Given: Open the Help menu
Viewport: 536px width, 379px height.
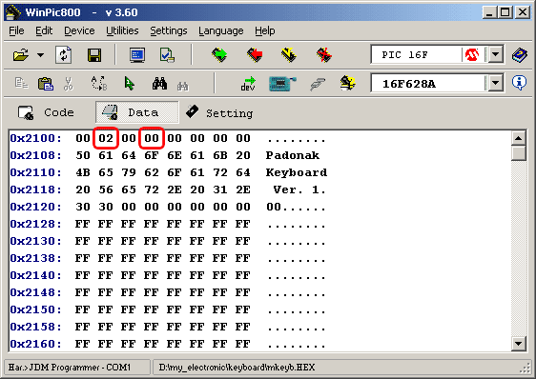Looking at the screenshot, I should pyautogui.click(x=264, y=30).
